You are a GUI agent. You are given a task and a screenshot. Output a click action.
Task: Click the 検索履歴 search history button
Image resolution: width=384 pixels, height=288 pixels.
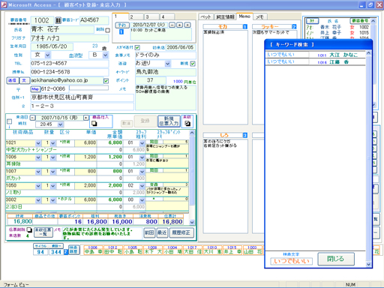tap(73, 250)
